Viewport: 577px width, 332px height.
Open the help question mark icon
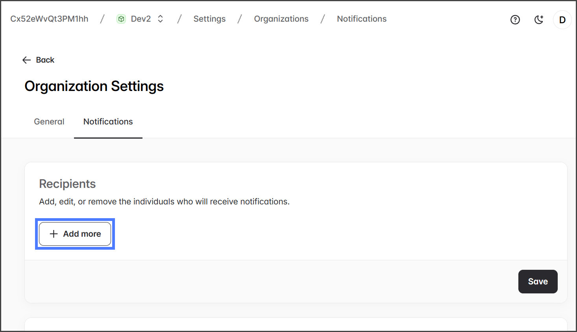[515, 20]
